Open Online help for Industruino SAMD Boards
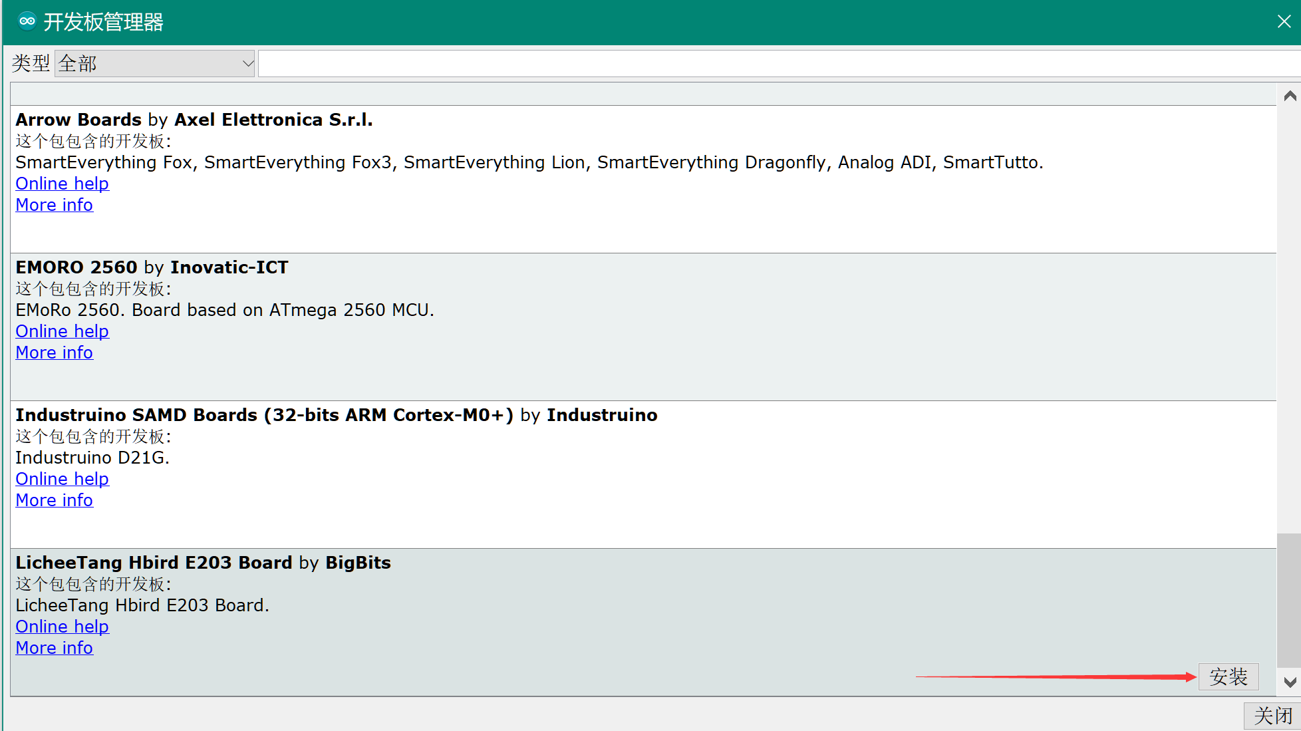The width and height of the screenshot is (1301, 731). click(62, 479)
